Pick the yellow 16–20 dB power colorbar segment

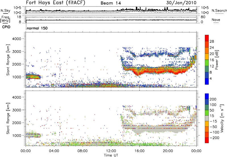coord(207,57)
